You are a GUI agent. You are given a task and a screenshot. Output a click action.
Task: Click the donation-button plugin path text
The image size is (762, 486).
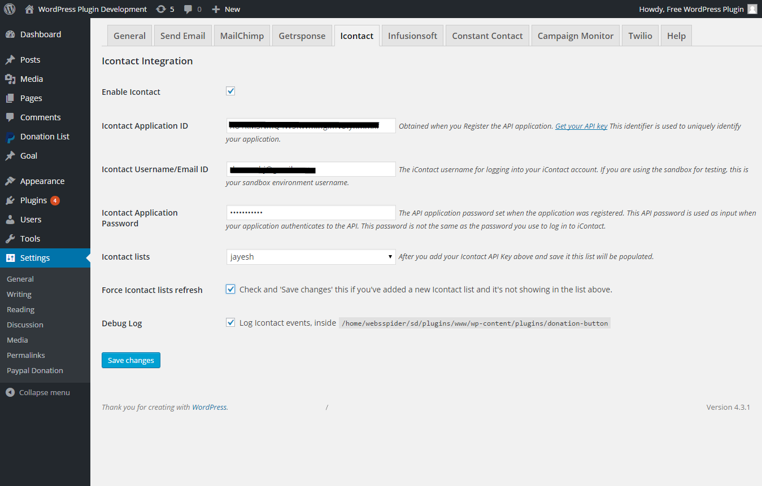tap(474, 323)
